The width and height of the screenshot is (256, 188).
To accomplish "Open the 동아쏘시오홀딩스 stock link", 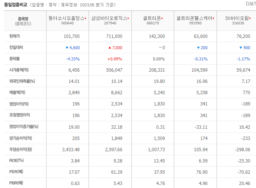I will pyautogui.click(x=66, y=18).
